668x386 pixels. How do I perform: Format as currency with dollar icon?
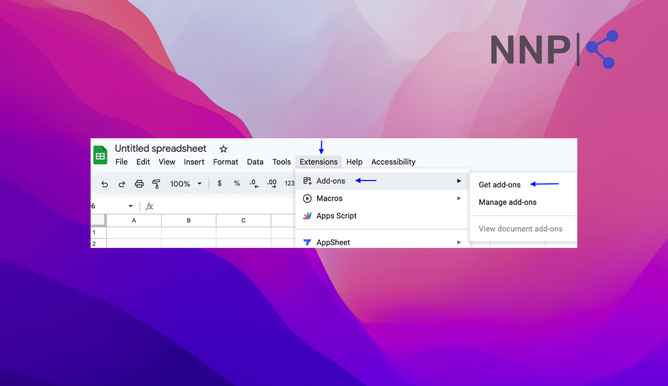(220, 183)
